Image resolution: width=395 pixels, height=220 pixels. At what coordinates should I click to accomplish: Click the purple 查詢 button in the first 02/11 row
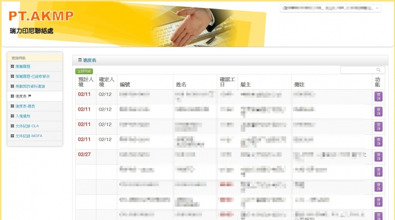coord(379,96)
